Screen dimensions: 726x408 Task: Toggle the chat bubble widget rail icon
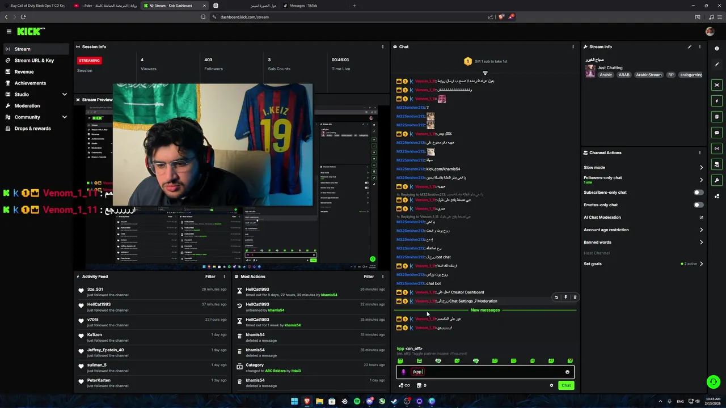coord(717,133)
